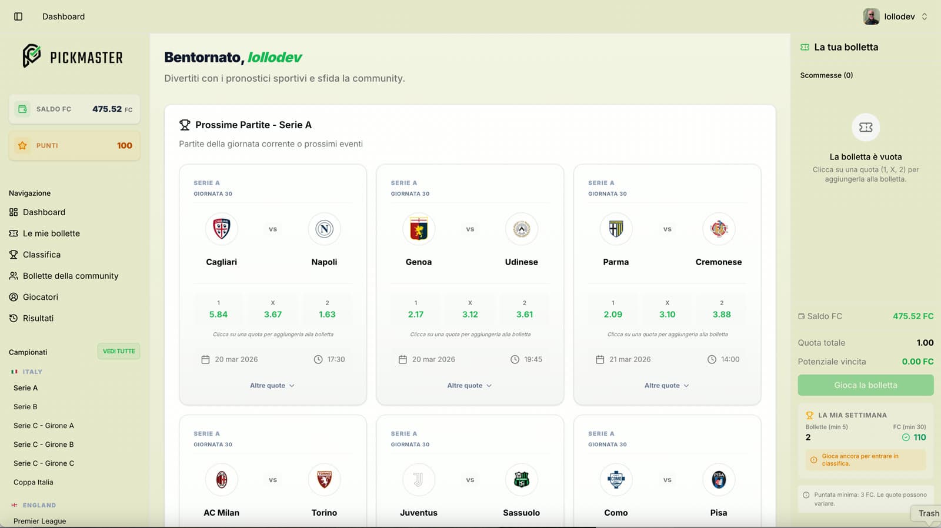Click the lollodev profile avatar
This screenshot has width=941, height=528.
tap(871, 16)
